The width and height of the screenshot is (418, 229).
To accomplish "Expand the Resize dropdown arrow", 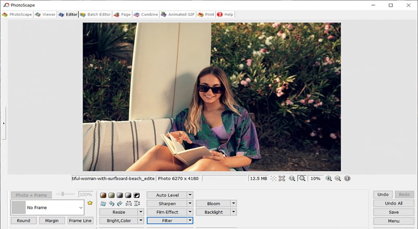I will [x=141, y=212].
